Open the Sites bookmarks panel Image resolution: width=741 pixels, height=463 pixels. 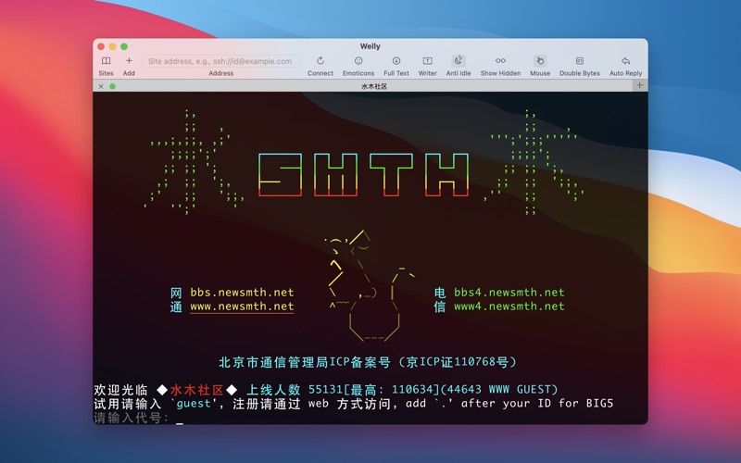(x=106, y=66)
